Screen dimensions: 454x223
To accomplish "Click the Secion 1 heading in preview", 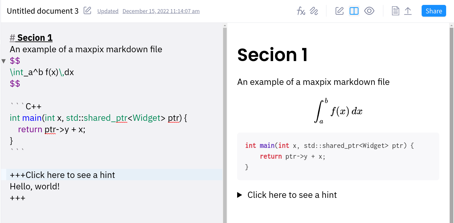I will pyautogui.click(x=272, y=55).
